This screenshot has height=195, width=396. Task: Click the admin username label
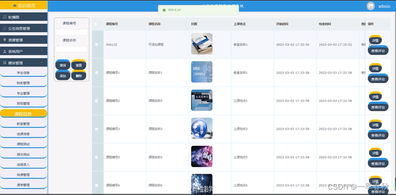384,6
